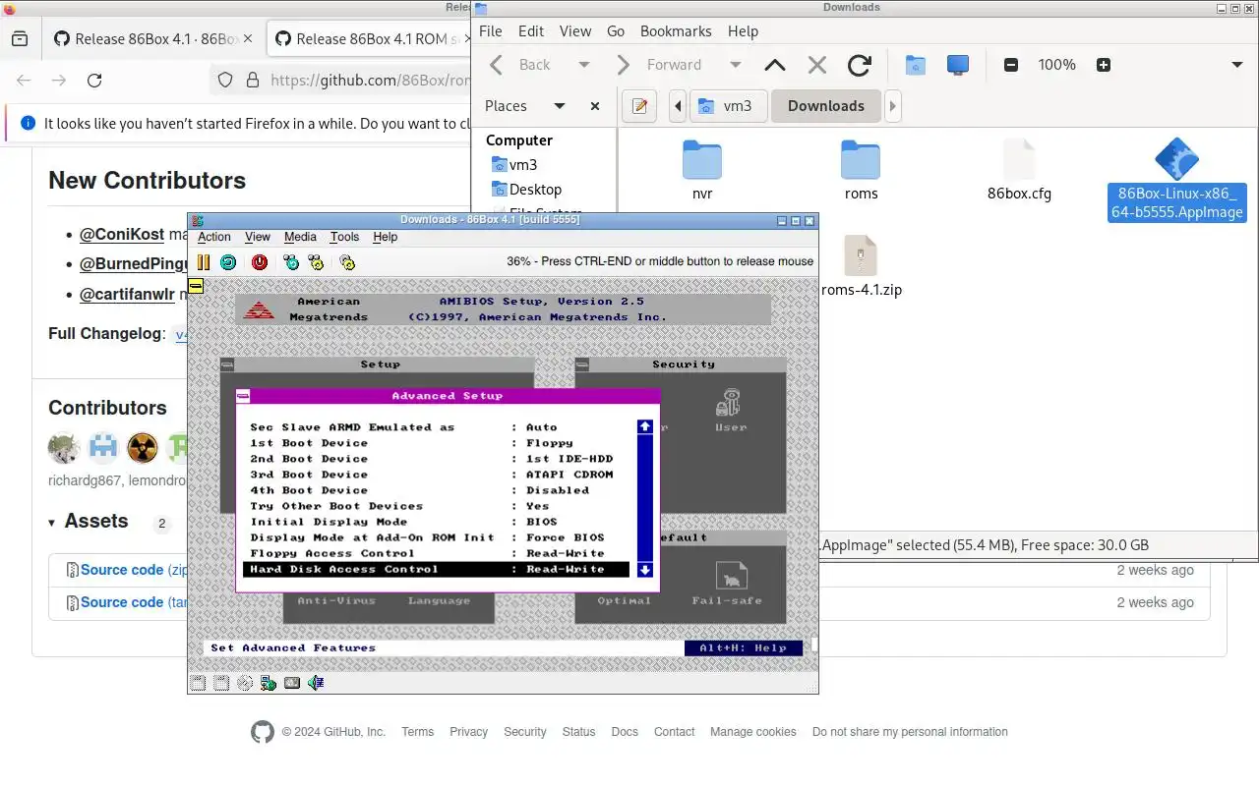Zoom out with the minus icon
1259x786 pixels.
click(x=1011, y=65)
